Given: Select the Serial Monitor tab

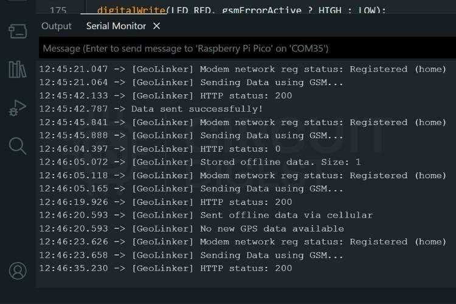Looking at the screenshot, I should coord(116,26).
